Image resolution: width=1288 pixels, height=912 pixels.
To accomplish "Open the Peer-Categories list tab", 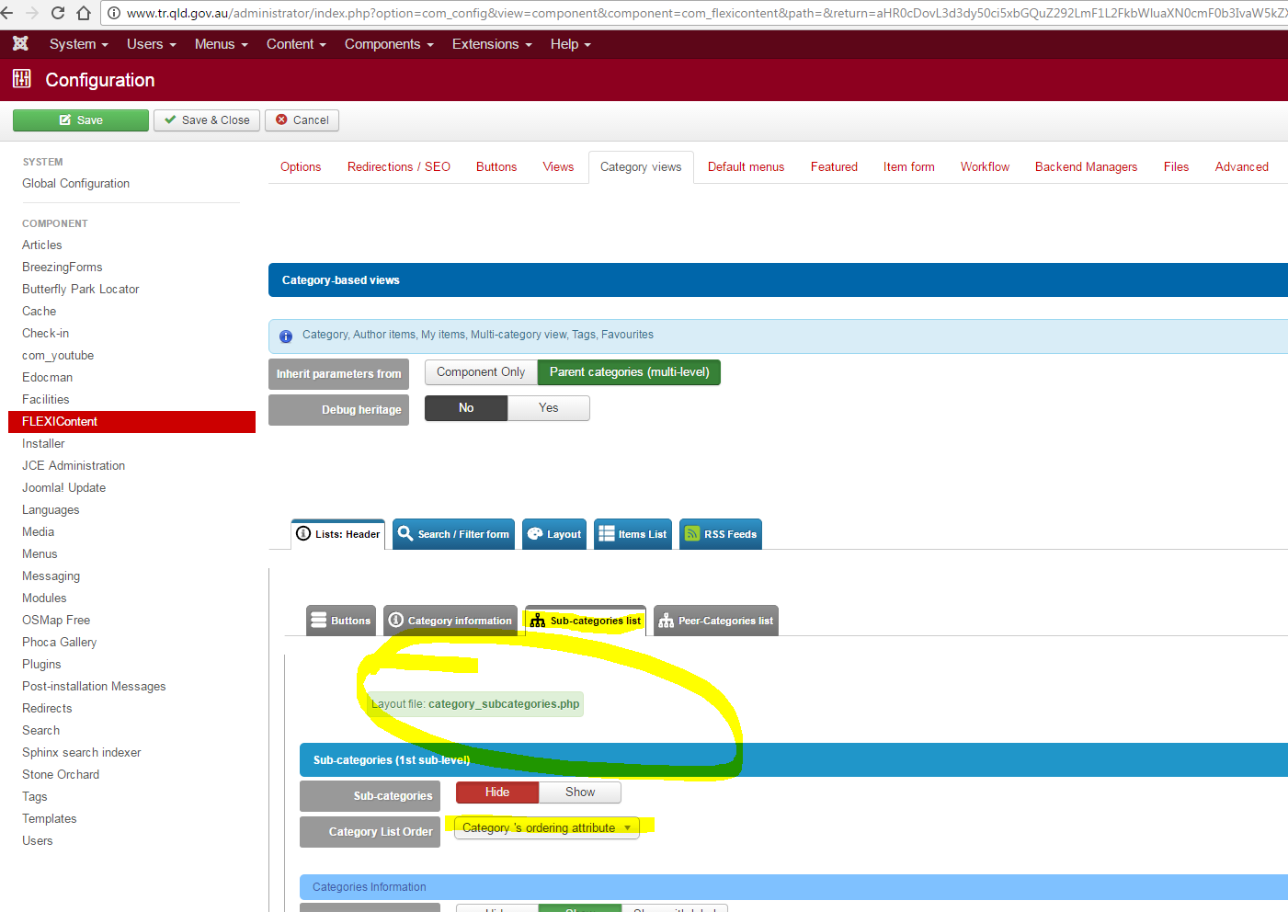I will tap(716, 621).
